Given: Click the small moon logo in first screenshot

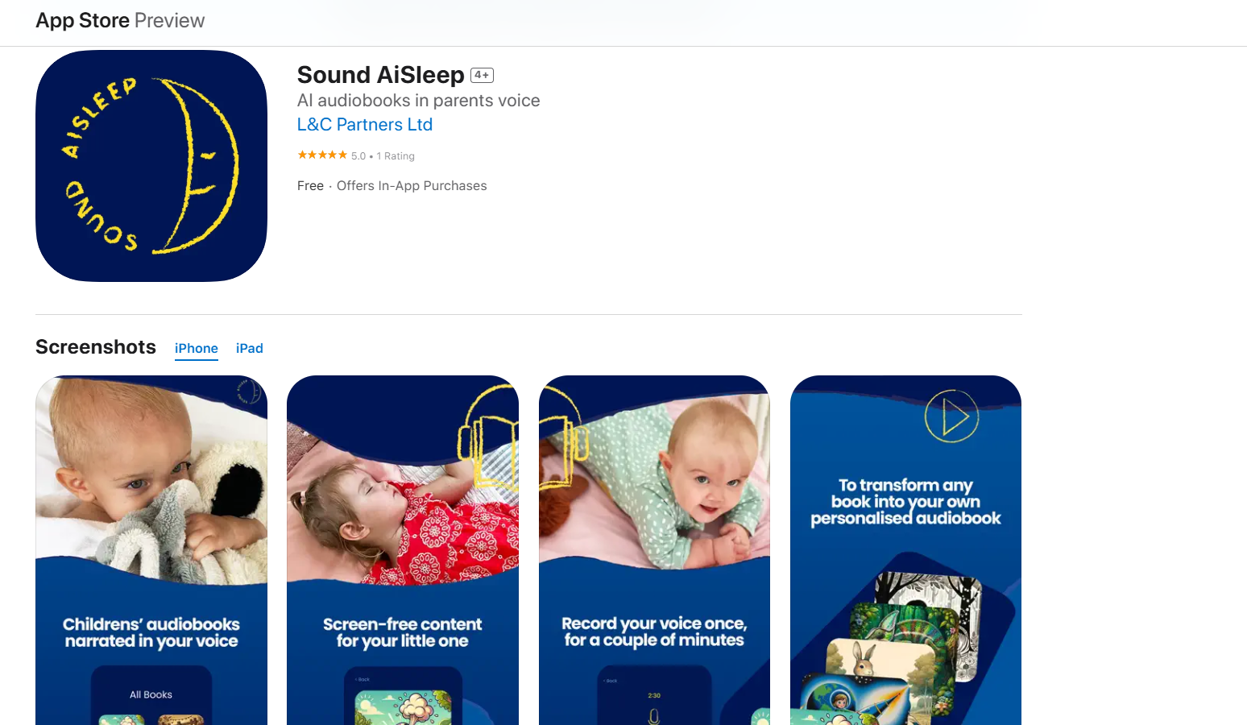Looking at the screenshot, I should tap(249, 391).
